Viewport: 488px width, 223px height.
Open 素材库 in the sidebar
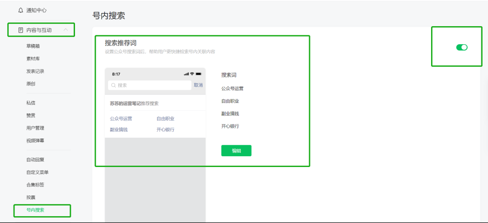pos(33,59)
